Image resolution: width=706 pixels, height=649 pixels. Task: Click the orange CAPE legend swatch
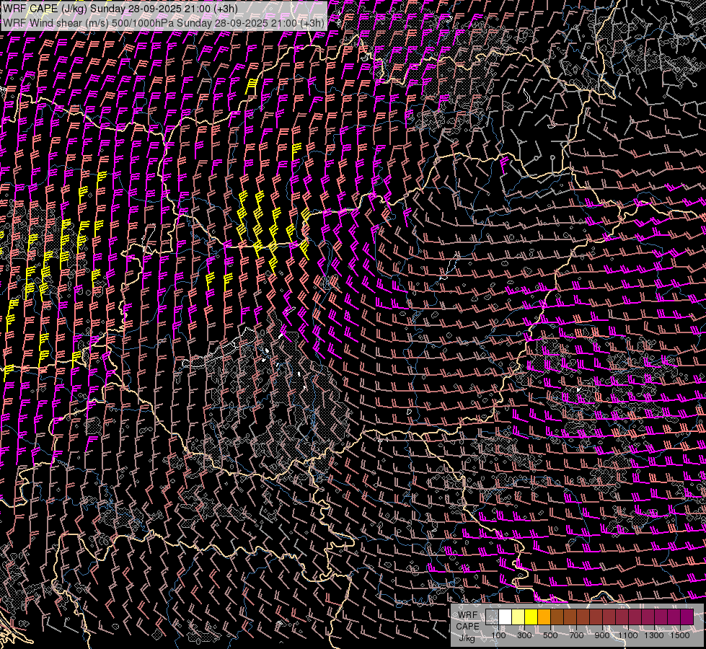click(544, 617)
